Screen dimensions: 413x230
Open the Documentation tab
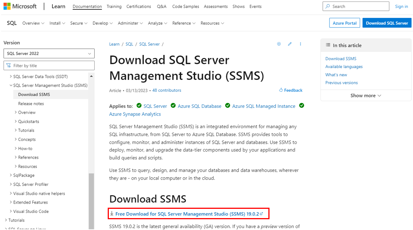87,6
